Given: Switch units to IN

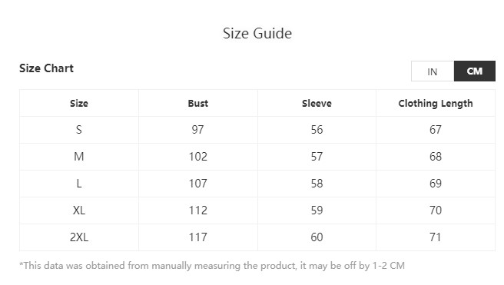Looking at the screenshot, I should coord(433,71).
